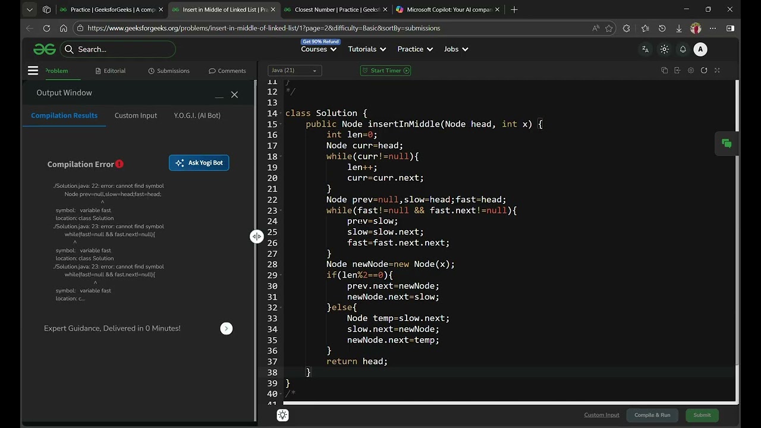Go to the browser home page
The image size is (761, 428).
[x=64, y=28]
